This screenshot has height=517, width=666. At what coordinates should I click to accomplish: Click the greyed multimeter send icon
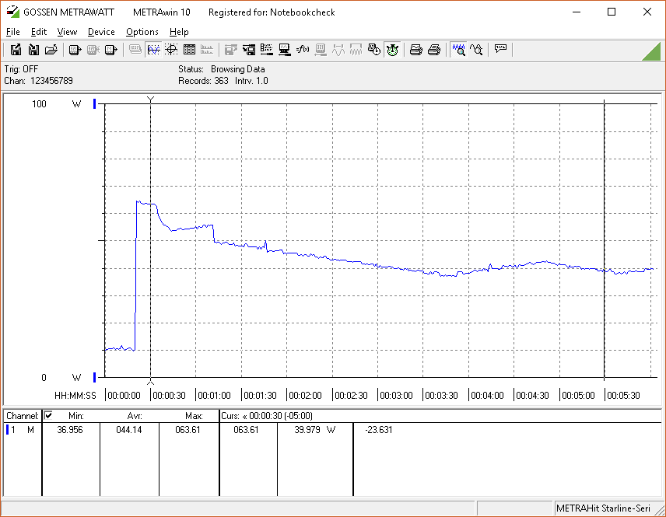[321, 50]
